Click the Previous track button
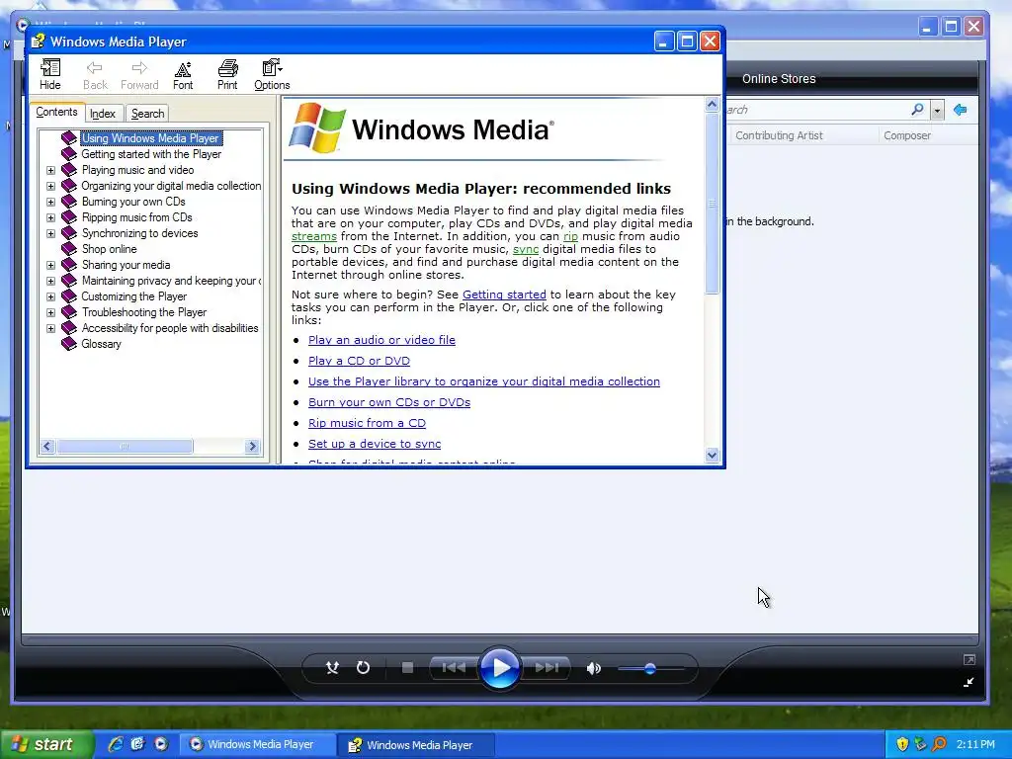Viewport: 1012px width, 759px height. [x=454, y=667]
